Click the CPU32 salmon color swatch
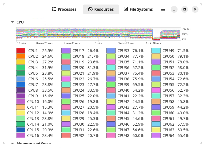 [x=66, y=136]
